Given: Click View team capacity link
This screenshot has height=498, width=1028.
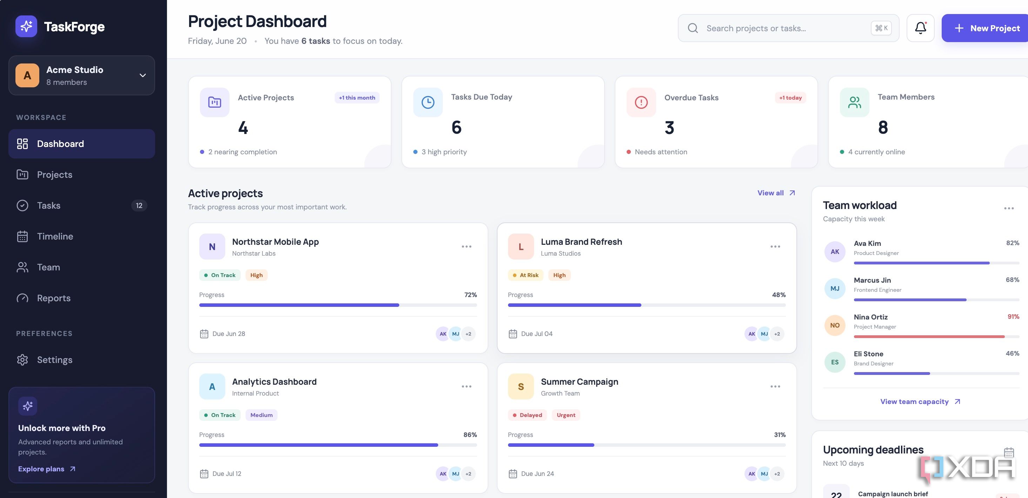Looking at the screenshot, I should [x=920, y=402].
